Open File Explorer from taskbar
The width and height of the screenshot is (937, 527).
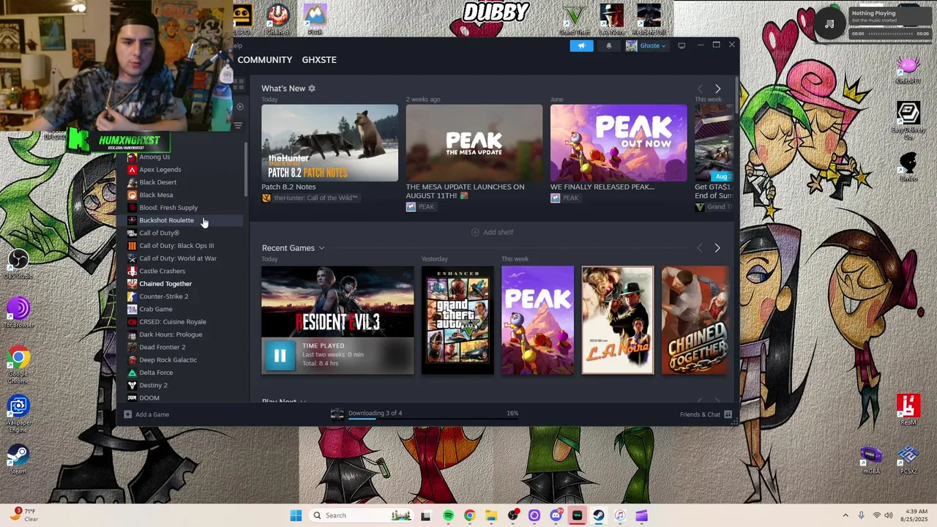(x=491, y=515)
